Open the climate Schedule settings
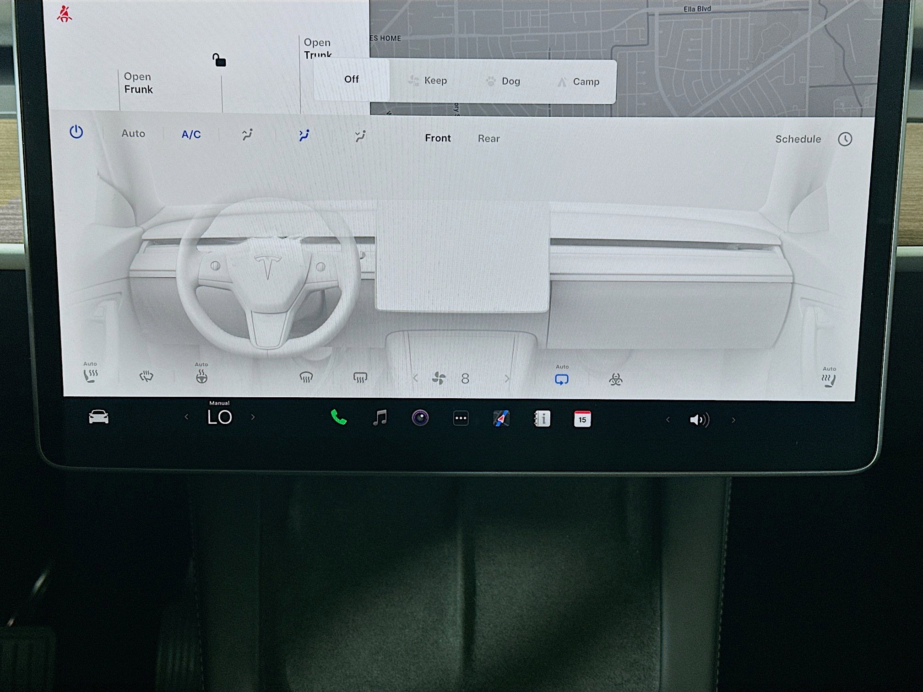The width and height of the screenshot is (923, 692). tap(798, 139)
